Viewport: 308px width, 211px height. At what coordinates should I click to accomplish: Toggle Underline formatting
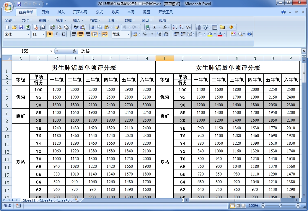[x=63, y=34]
